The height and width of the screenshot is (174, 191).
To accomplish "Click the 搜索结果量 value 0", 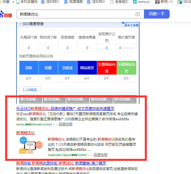I will pos(87,48).
